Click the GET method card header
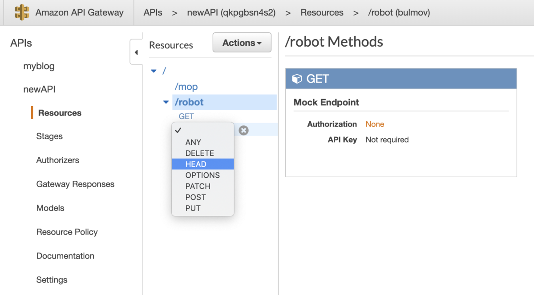This screenshot has height=295, width=534. [x=401, y=79]
